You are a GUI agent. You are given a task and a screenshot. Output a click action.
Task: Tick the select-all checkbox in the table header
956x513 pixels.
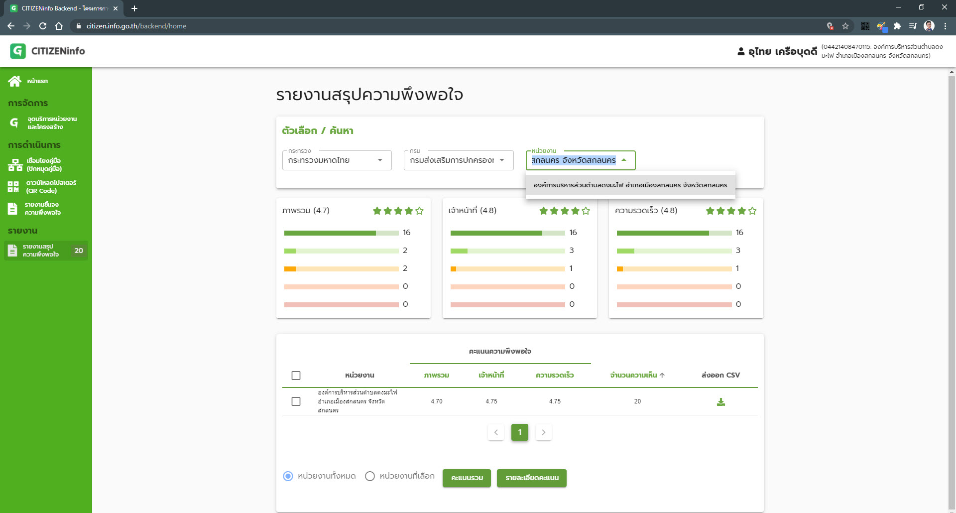coord(296,376)
